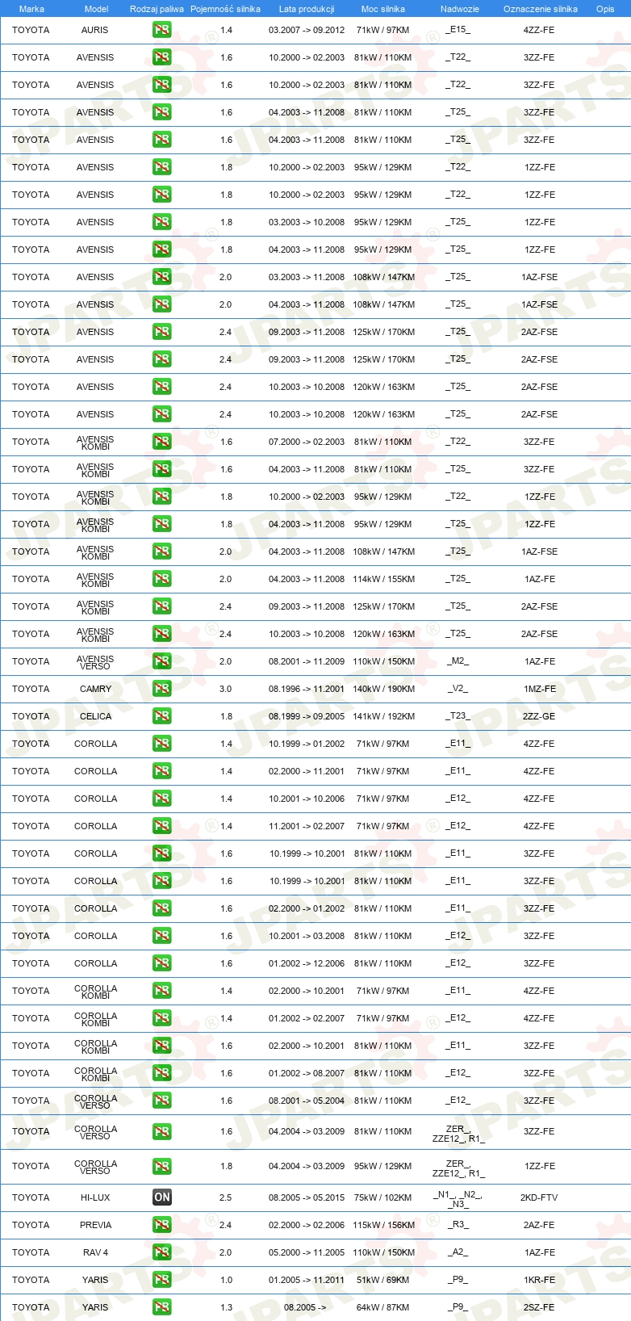
Task: Click the PB icon in the AVENSIS VERSO row
Action: pos(162,661)
